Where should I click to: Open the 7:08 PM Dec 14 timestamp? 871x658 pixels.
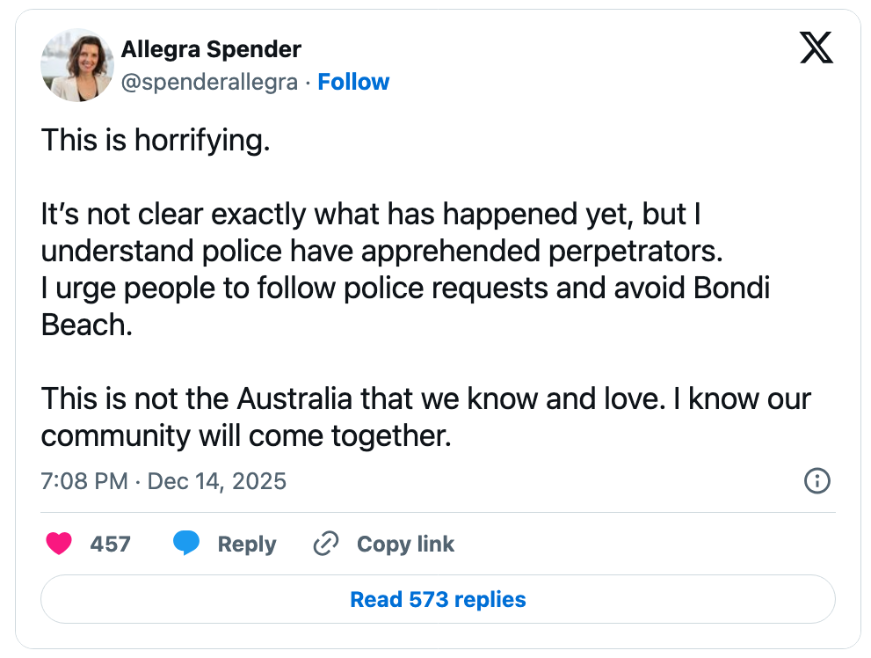[x=163, y=481]
